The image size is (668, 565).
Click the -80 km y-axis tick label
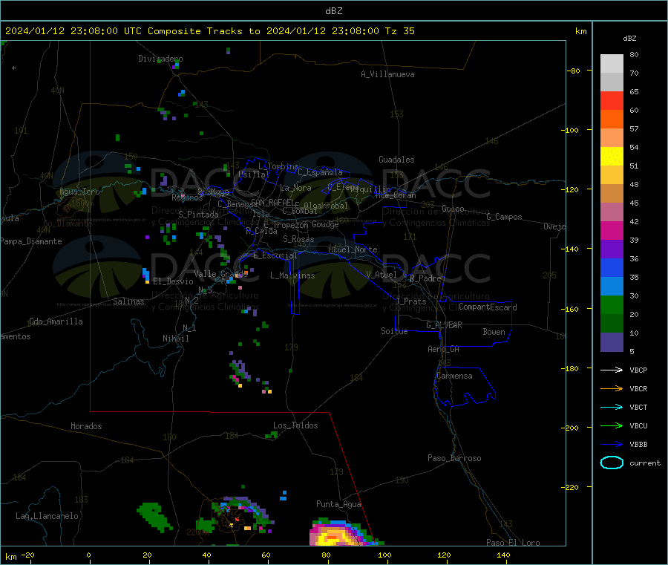574,71
